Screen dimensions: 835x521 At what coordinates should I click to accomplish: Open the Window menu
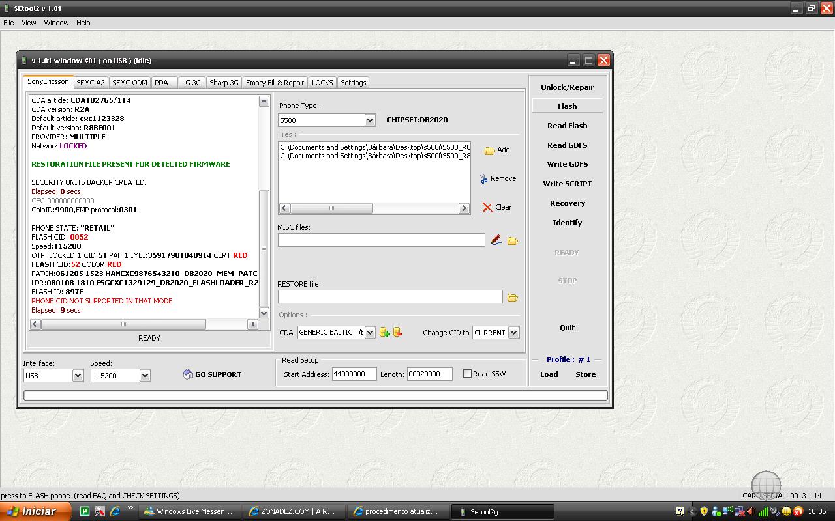(x=56, y=23)
